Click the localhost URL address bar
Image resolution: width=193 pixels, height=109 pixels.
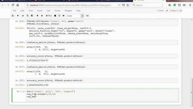(71, 5)
